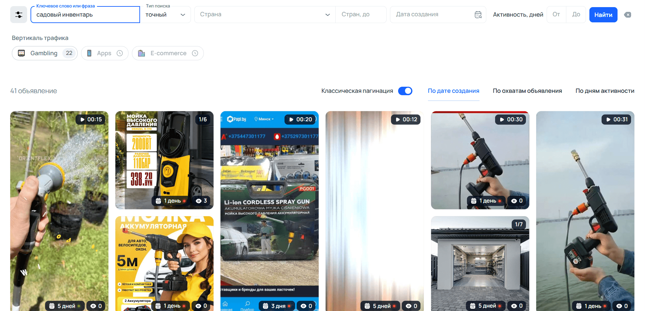Sort by По дням активности tab
The image size is (645, 311).
coord(605,91)
